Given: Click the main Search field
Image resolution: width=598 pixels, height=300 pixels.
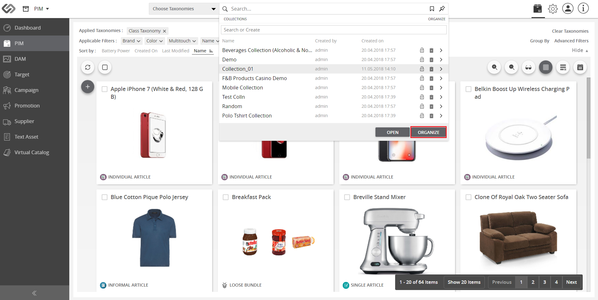Looking at the screenshot, I should tap(328, 9).
